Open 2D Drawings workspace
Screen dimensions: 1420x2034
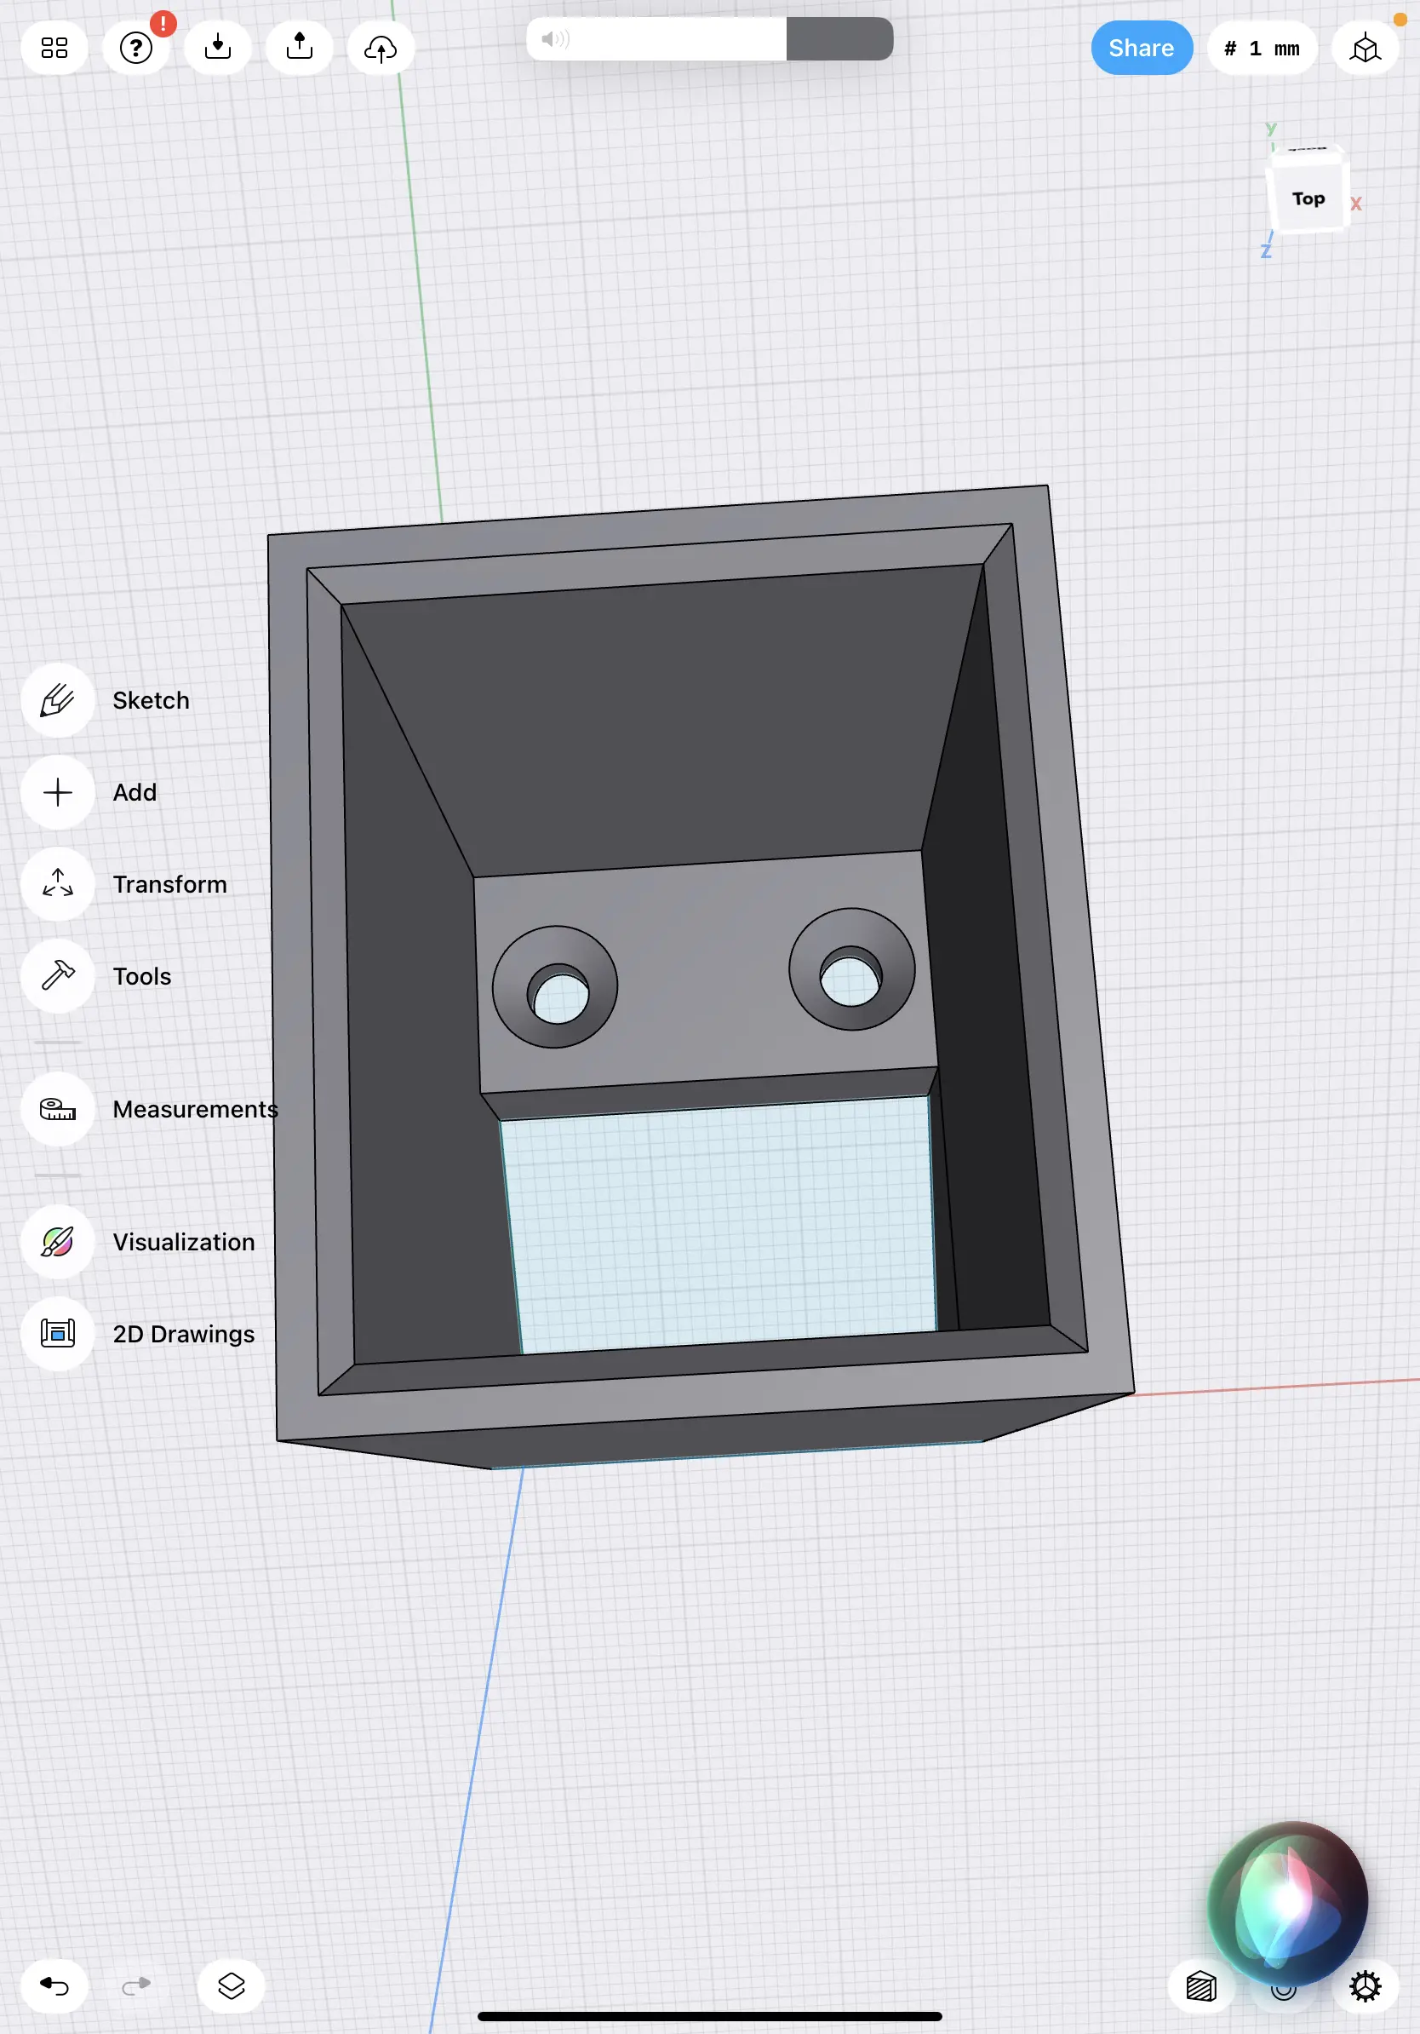58,1333
